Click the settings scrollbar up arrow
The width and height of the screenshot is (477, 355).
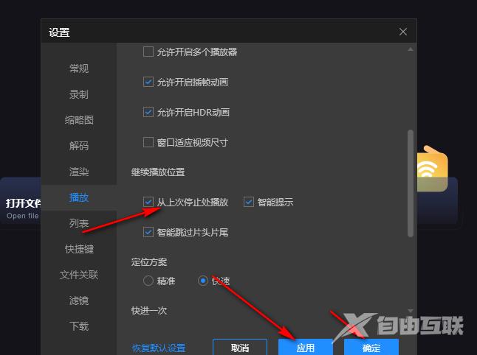coord(411,49)
